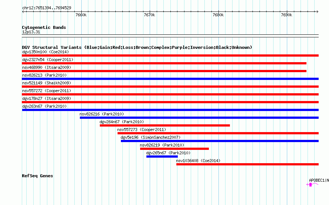Click the nsv826219 (Park2010) label
The height and width of the screenshot is (205, 329).
[162, 145]
